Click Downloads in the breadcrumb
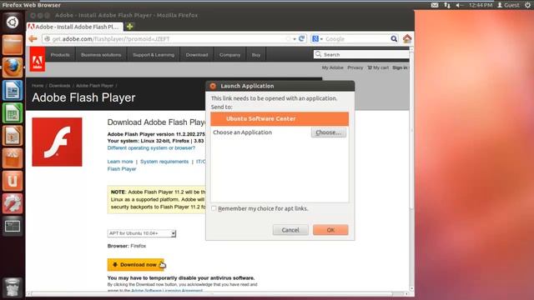Image resolution: width=534 pixels, height=300 pixels. (59, 86)
